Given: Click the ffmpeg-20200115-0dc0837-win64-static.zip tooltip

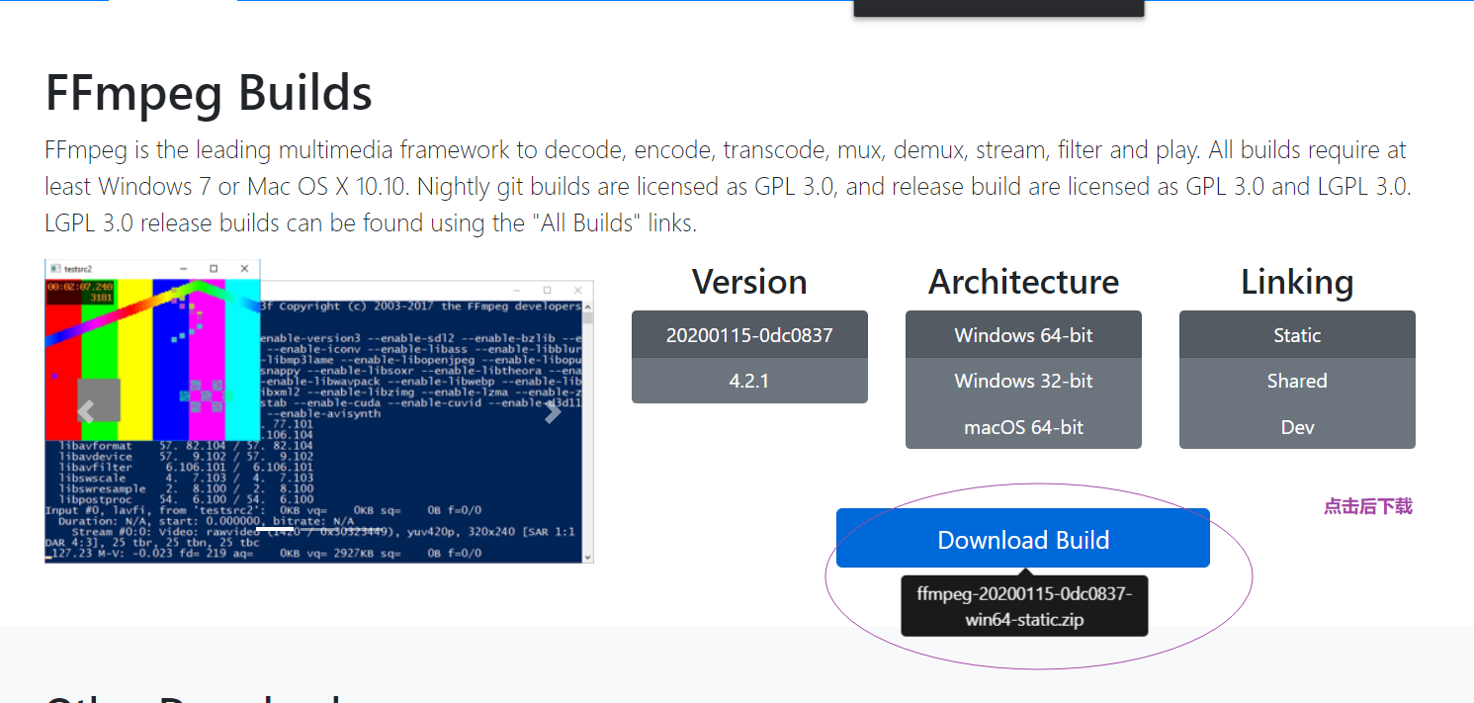Looking at the screenshot, I should coord(1024,606).
